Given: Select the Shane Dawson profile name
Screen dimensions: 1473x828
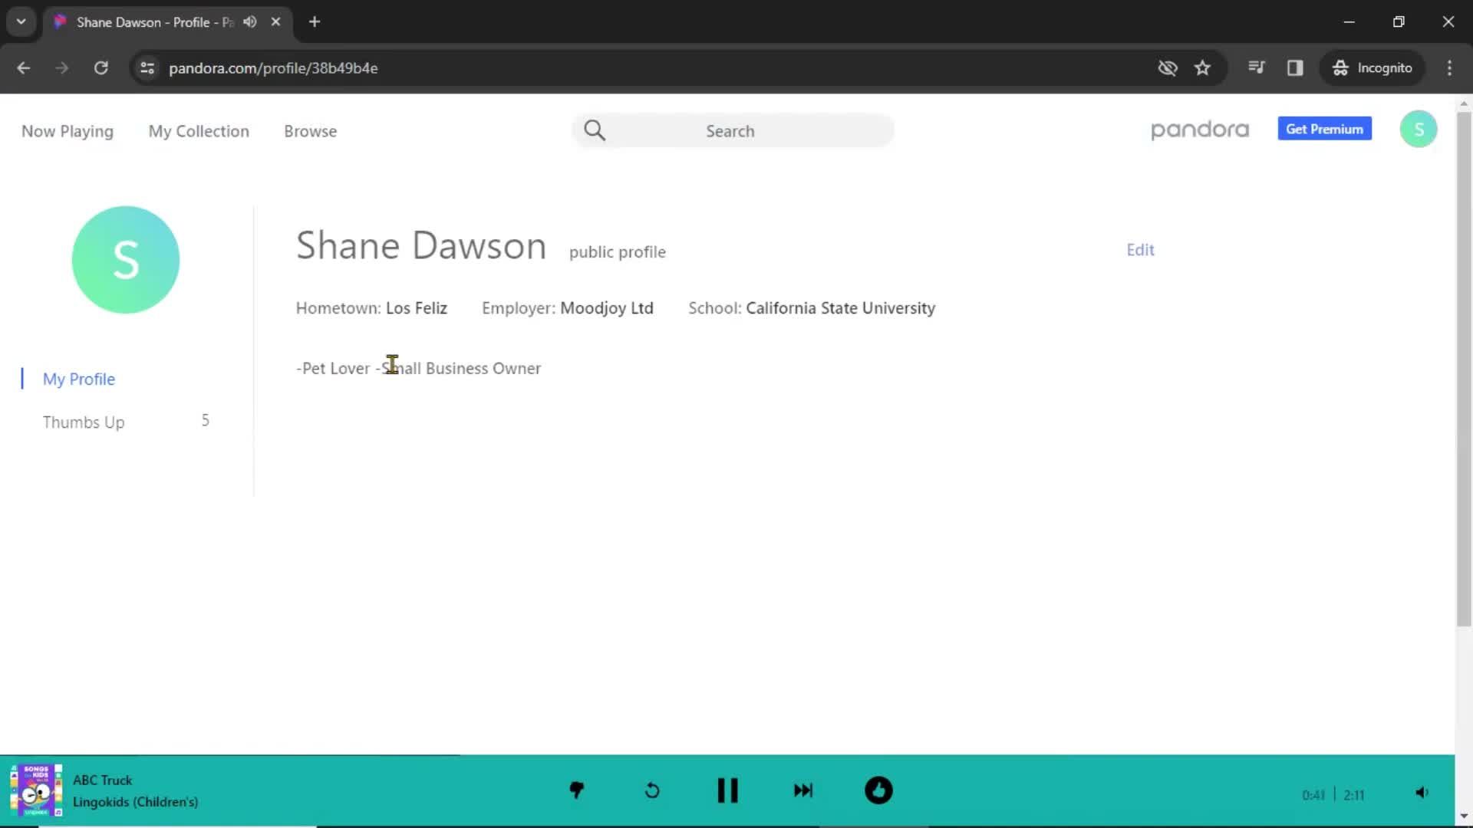Looking at the screenshot, I should tap(421, 246).
